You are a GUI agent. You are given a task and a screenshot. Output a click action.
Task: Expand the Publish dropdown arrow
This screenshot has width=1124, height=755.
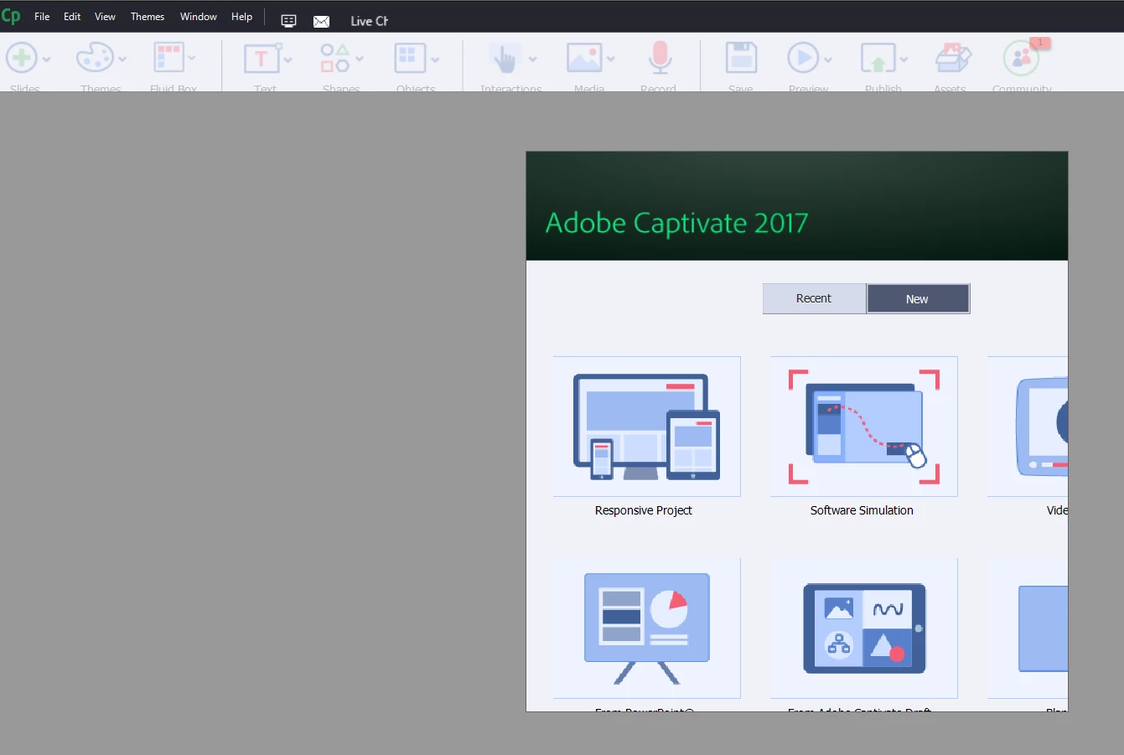[904, 59]
